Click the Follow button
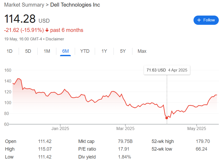Image resolution: width=223 pixels, height=163 pixels. point(206,20)
